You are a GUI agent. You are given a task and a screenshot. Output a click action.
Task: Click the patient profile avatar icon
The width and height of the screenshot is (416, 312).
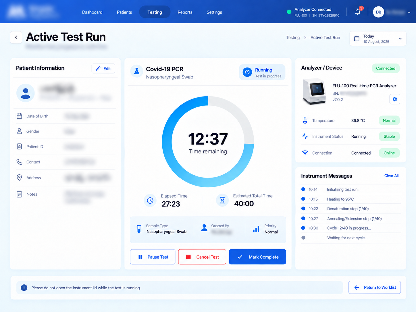coord(26,93)
